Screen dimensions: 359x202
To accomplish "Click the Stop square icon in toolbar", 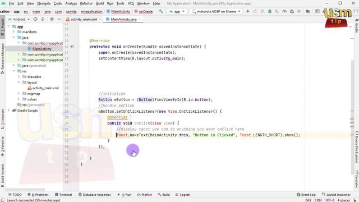I will [x=299, y=11].
